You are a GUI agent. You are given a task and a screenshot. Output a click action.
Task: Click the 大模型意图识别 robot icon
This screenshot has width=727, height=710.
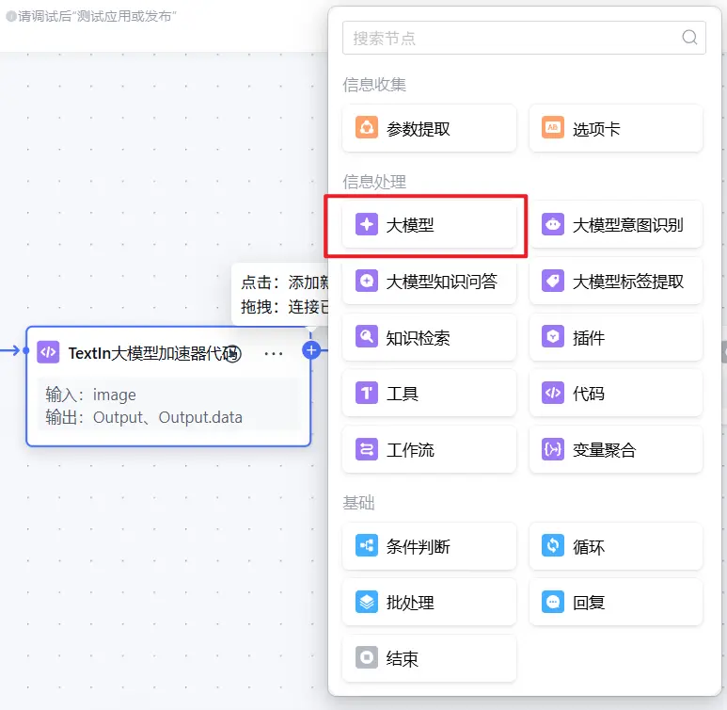553,224
